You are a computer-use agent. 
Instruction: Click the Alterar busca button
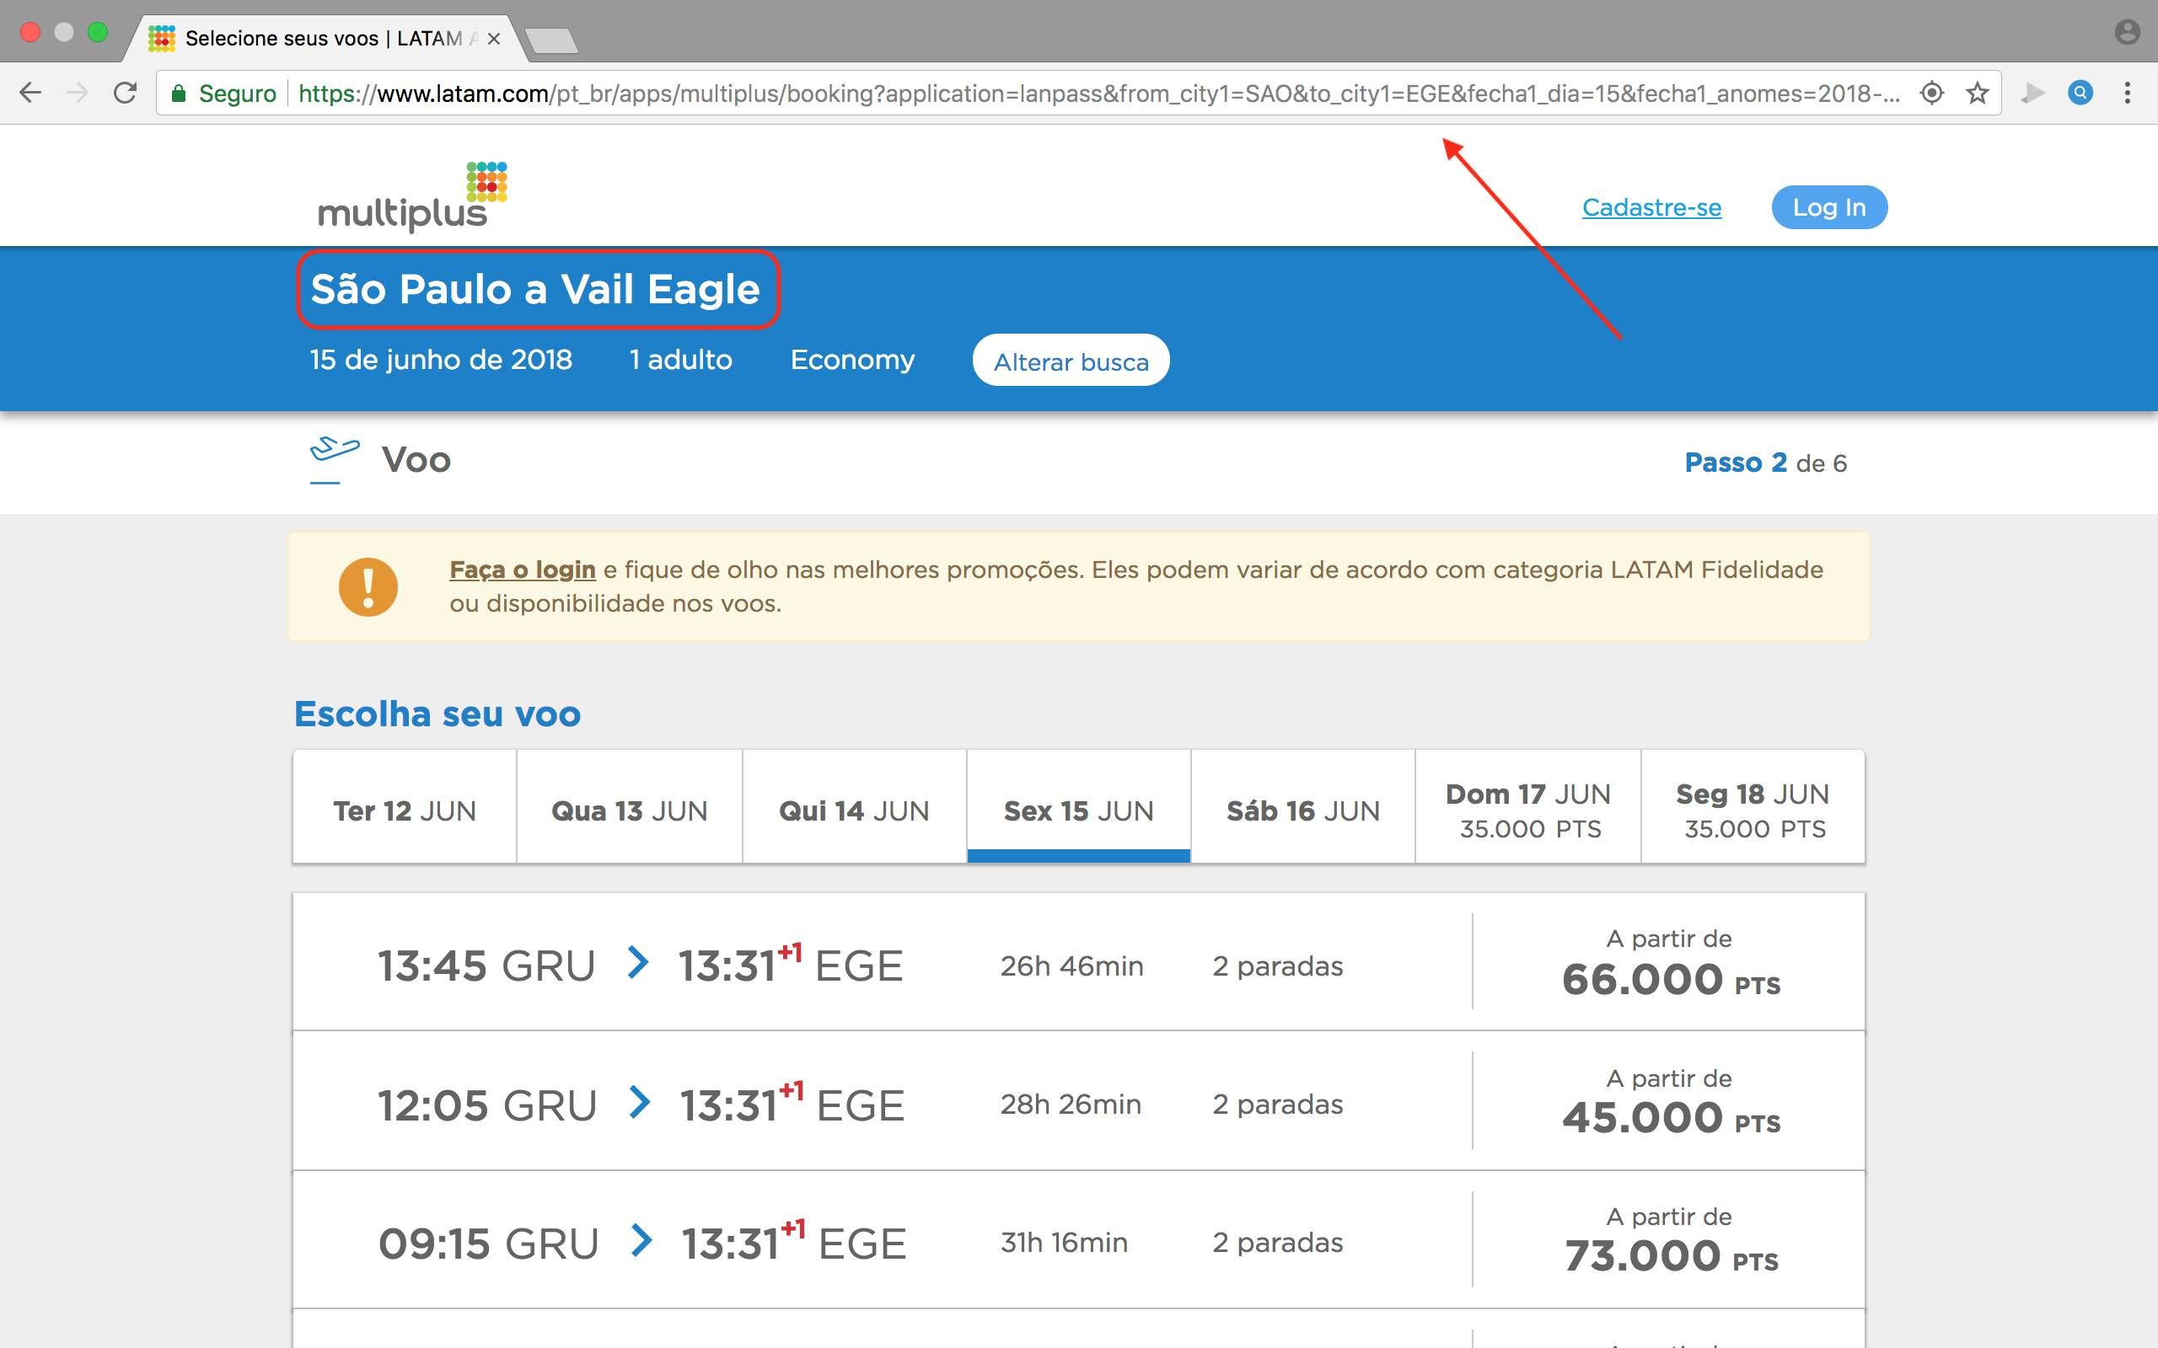click(x=1071, y=361)
